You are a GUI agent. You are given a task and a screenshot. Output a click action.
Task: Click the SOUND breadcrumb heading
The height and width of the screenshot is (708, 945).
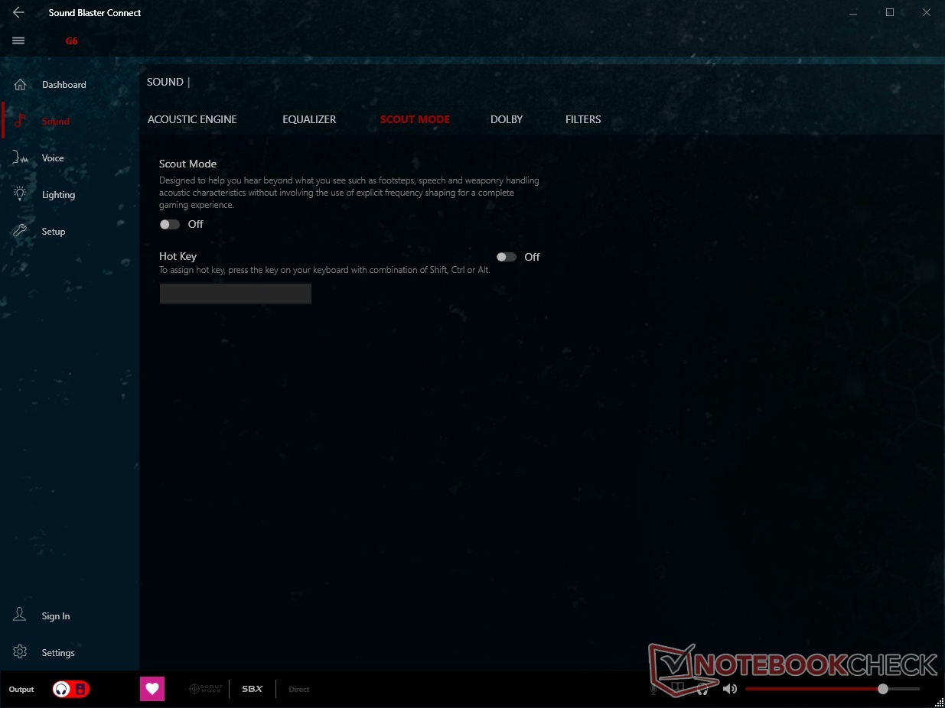pos(165,82)
